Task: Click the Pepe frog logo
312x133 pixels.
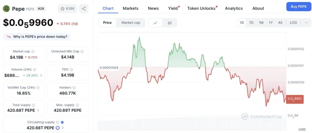Action: (x=6, y=9)
